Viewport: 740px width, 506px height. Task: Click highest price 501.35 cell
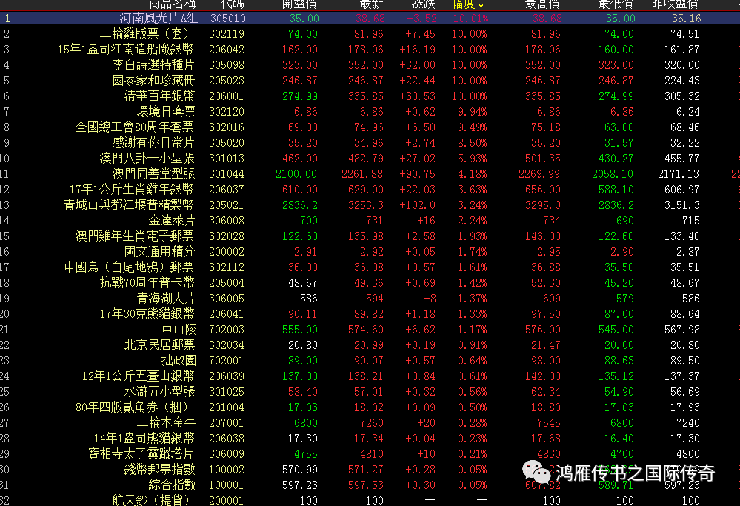point(543,158)
